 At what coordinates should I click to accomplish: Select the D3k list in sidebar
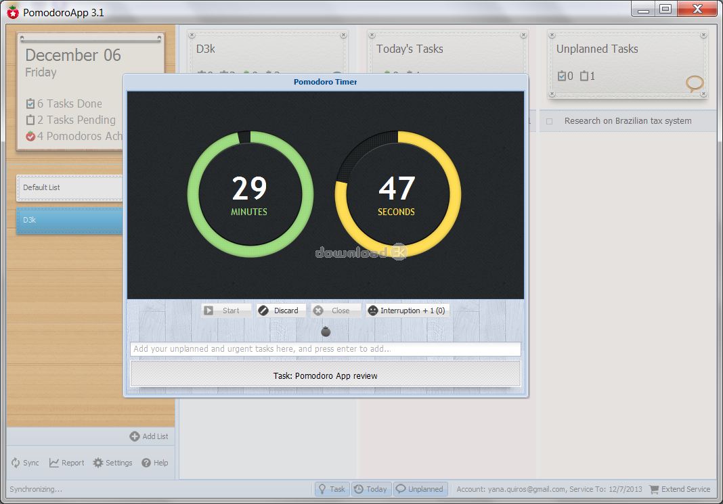point(68,220)
